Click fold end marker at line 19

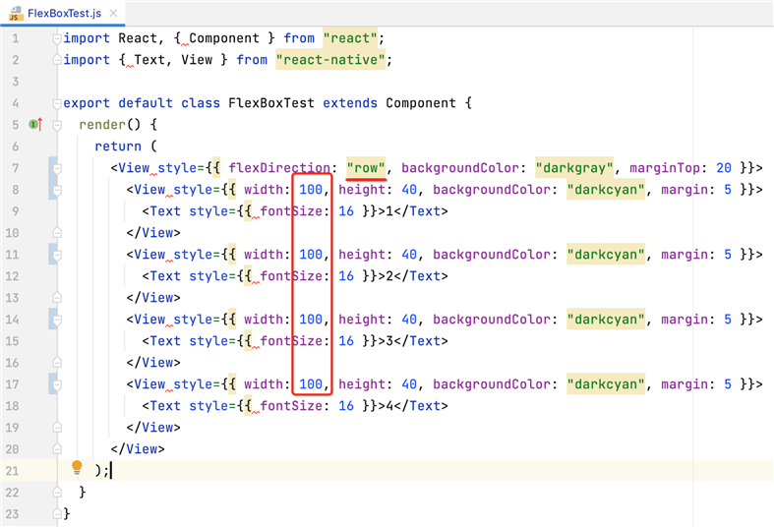(x=57, y=428)
